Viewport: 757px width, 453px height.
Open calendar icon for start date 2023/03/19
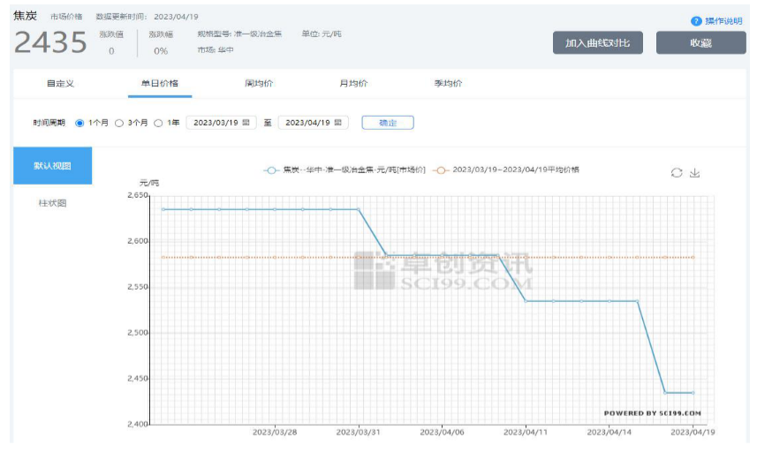click(x=246, y=123)
